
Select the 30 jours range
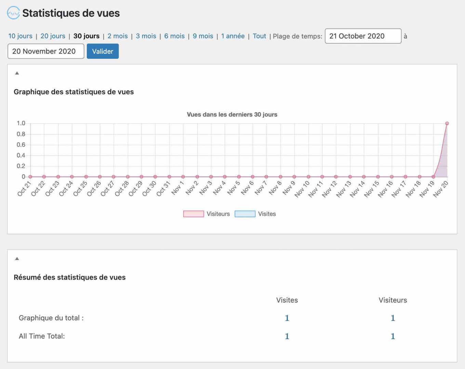pyautogui.click(x=87, y=36)
